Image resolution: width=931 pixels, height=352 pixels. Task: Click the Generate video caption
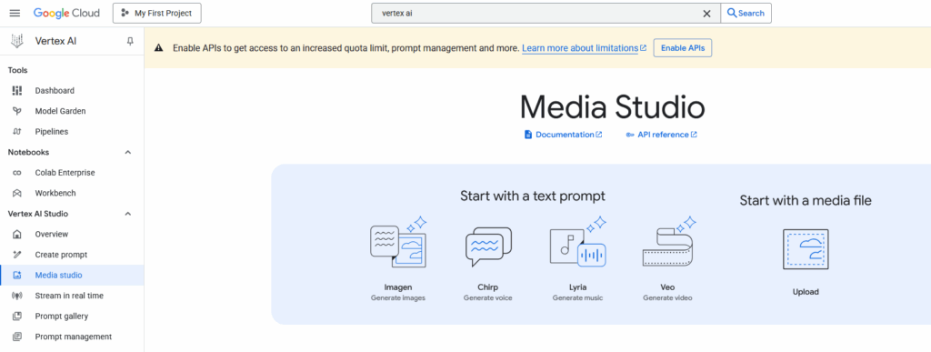pos(667,298)
